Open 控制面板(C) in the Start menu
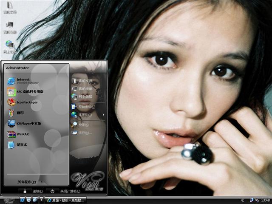Viewport: 272px width, 204px height. [x=83, y=107]
